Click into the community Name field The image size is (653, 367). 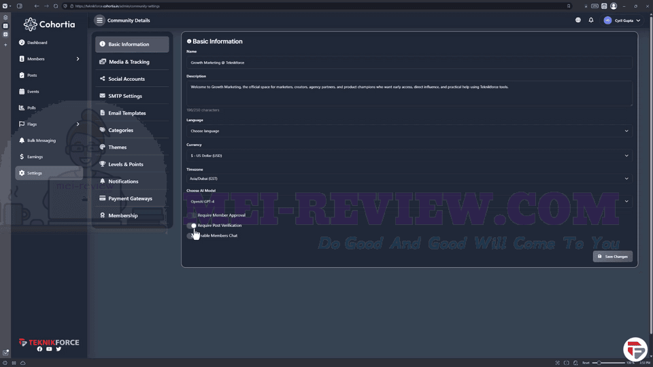pos(409,63)
